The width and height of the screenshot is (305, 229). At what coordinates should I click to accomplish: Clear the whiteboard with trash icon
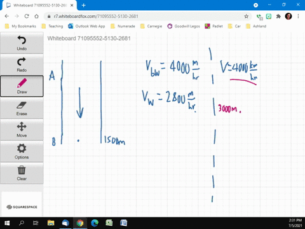click(x=22, y=173)
